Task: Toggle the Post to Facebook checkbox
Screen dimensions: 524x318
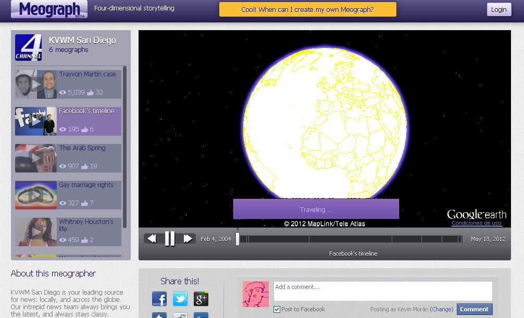Action: click(277, 309)
